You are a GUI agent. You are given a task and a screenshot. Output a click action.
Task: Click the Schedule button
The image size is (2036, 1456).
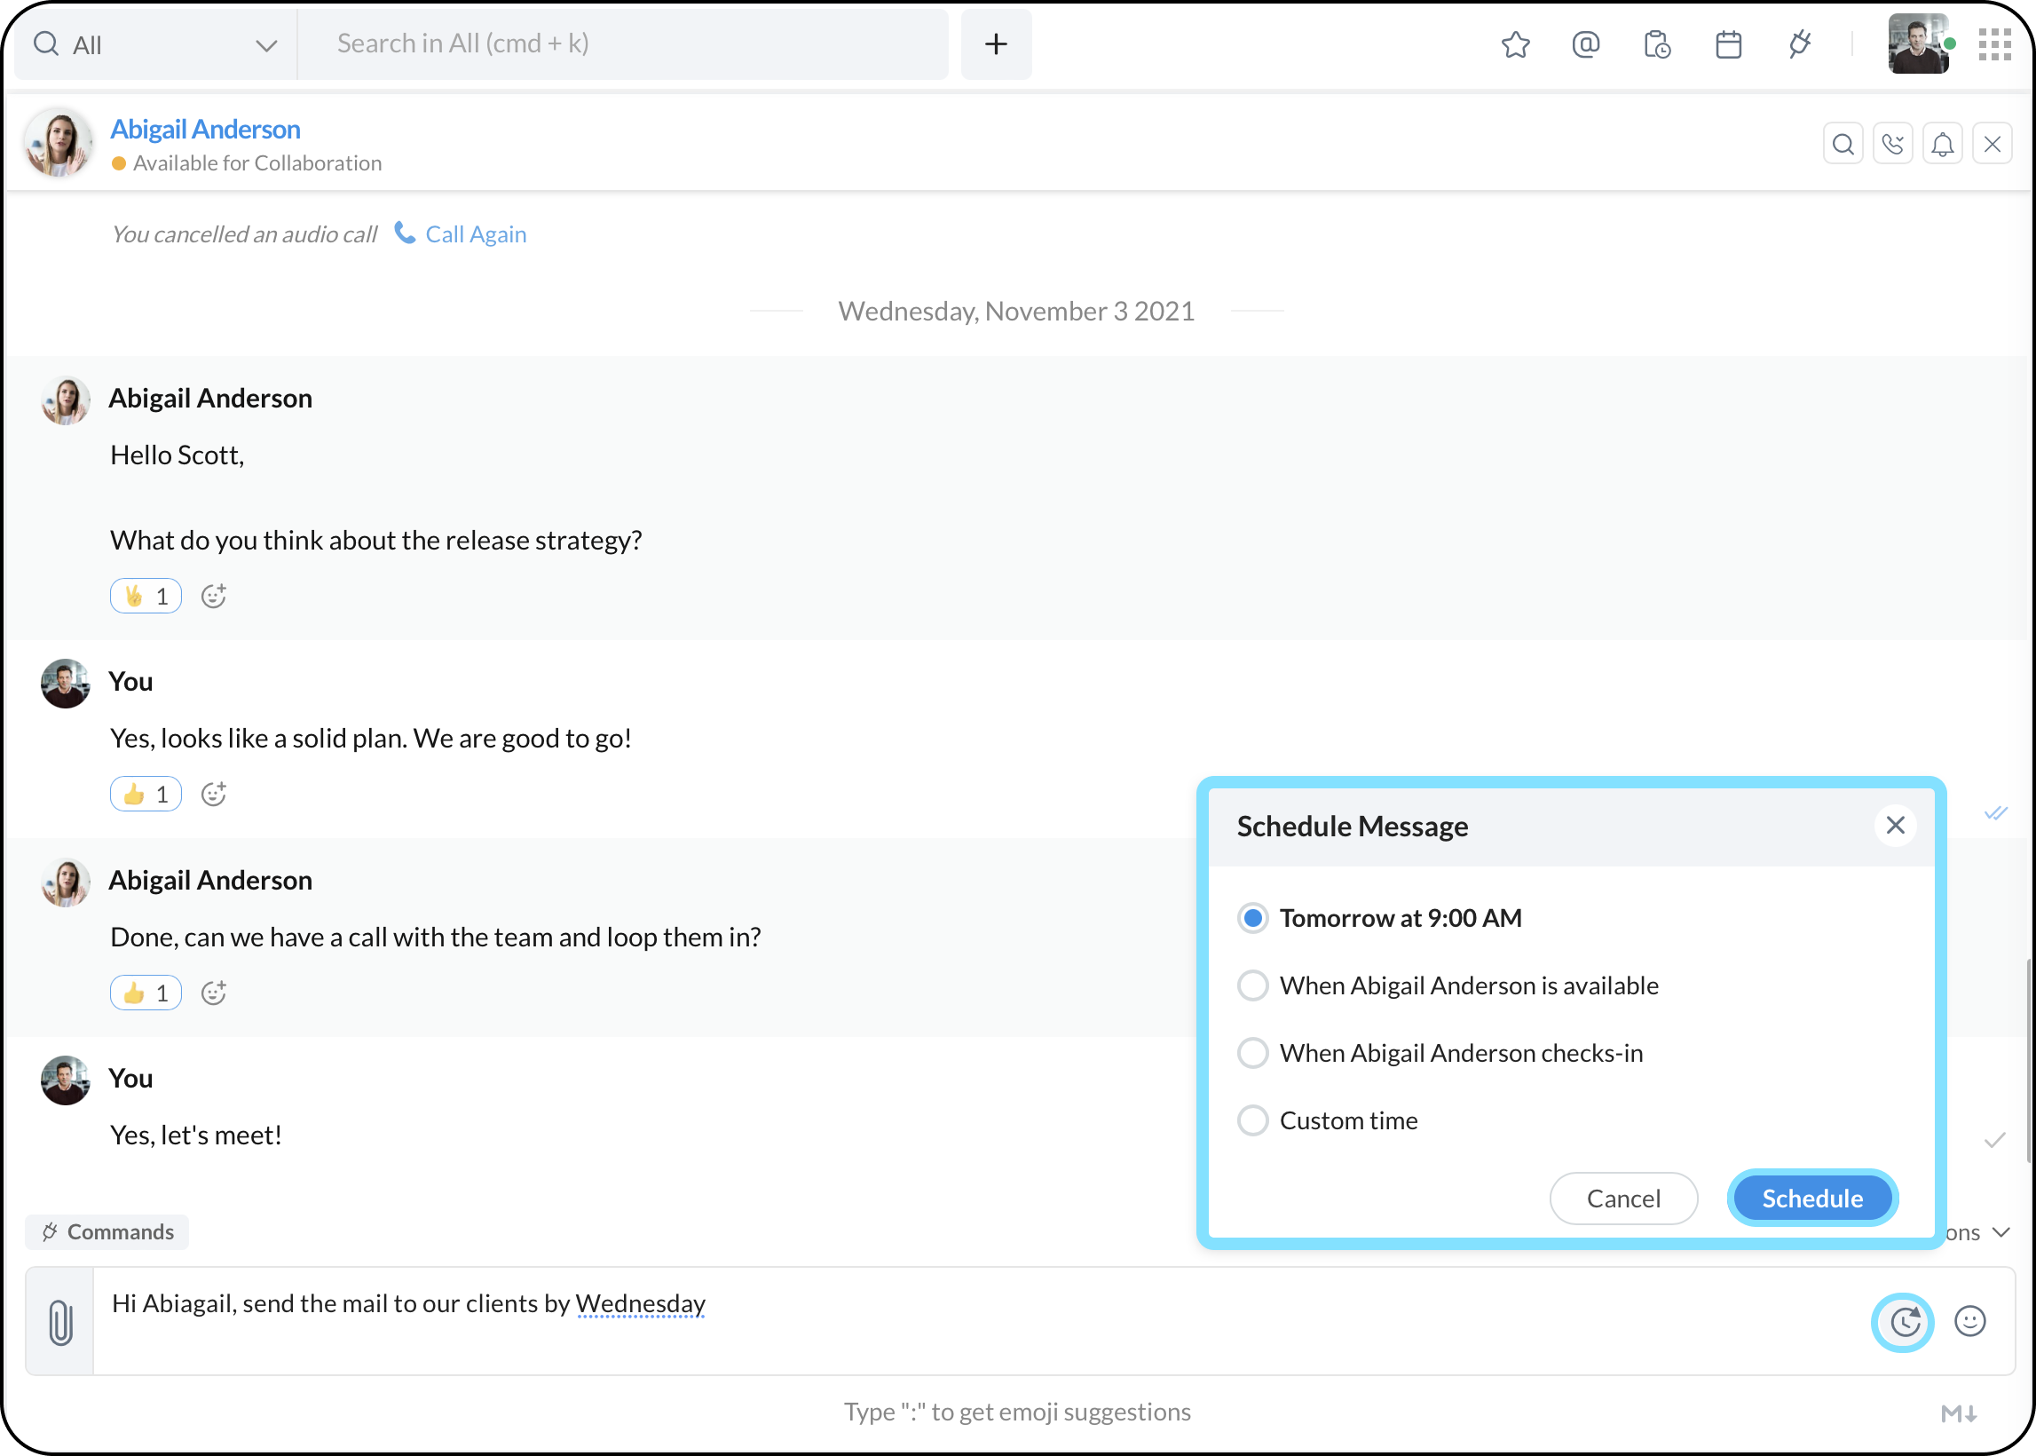pos(1812,1198)
